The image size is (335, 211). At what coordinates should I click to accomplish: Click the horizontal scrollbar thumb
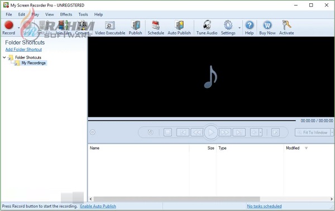click(176, 199)
